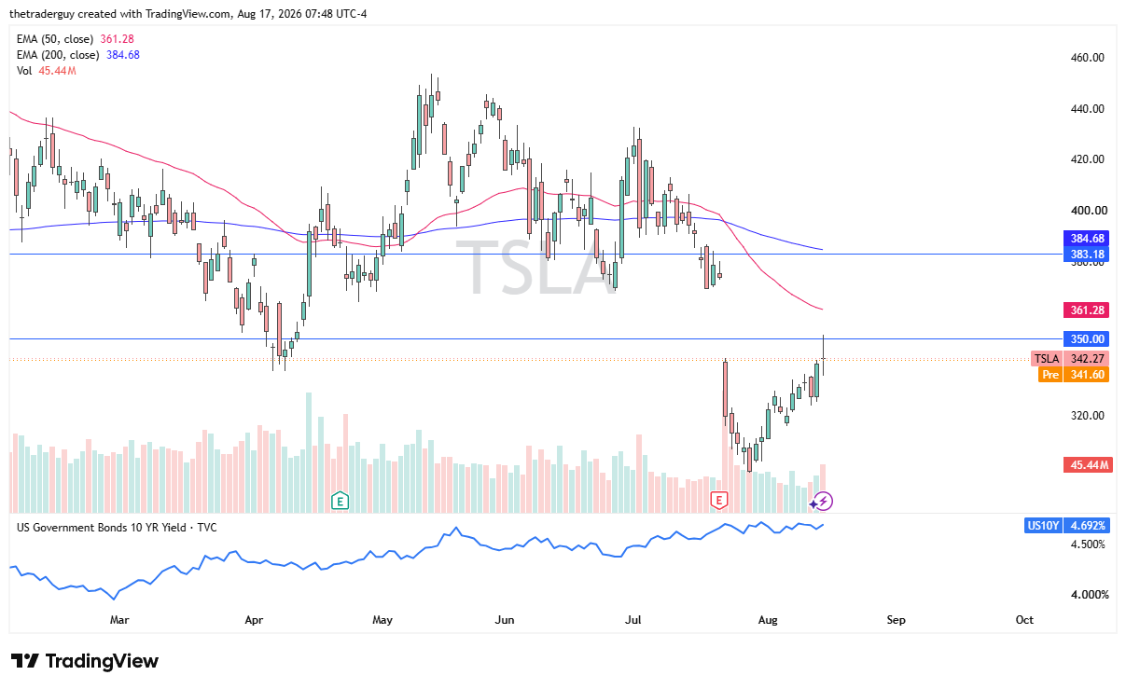Click the Jun label on the time axis
The height and width of the screenshot is (689, 1126).
pos(505,620)
